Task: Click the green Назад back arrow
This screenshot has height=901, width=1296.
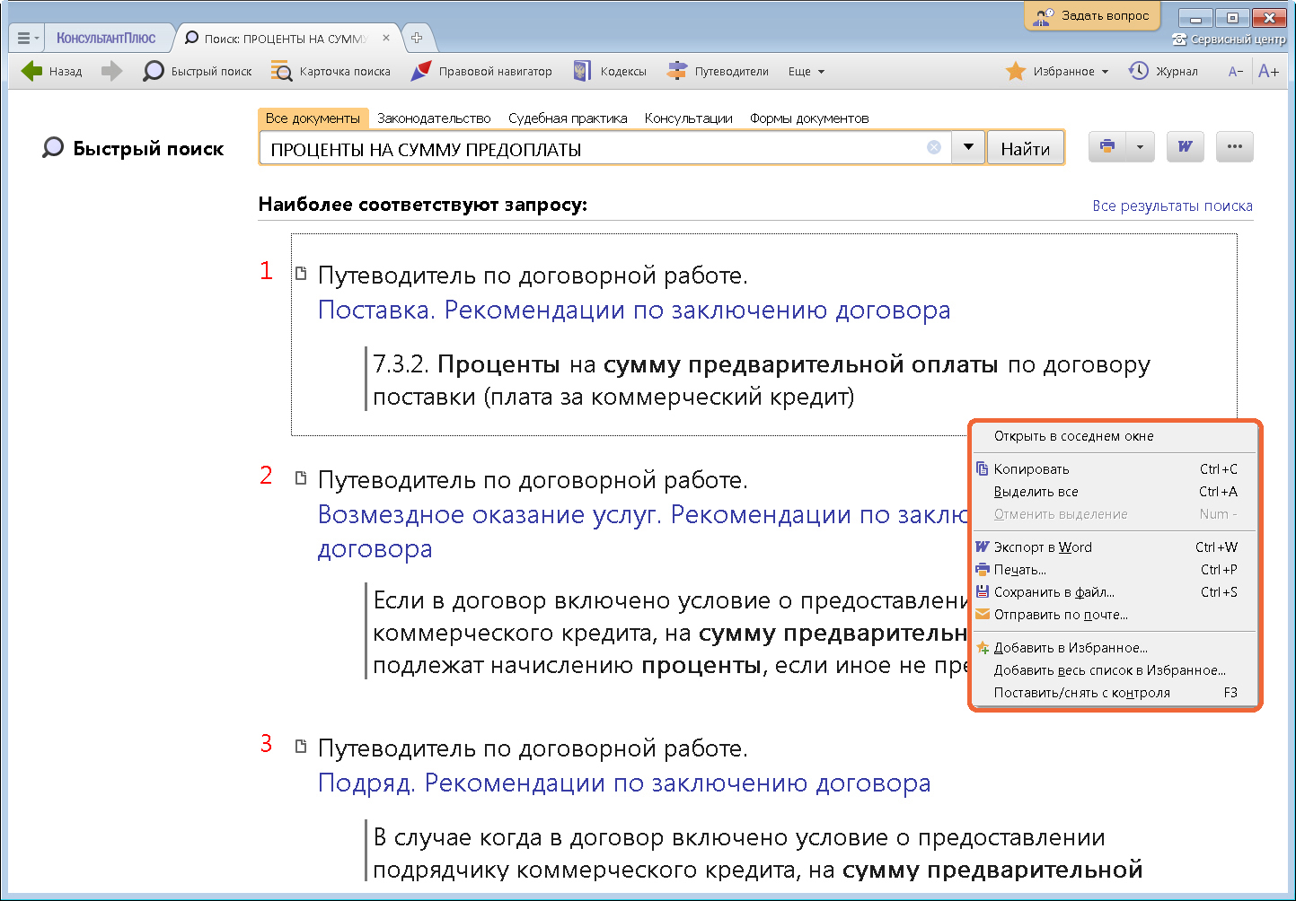Action: [x=32, y=71]
